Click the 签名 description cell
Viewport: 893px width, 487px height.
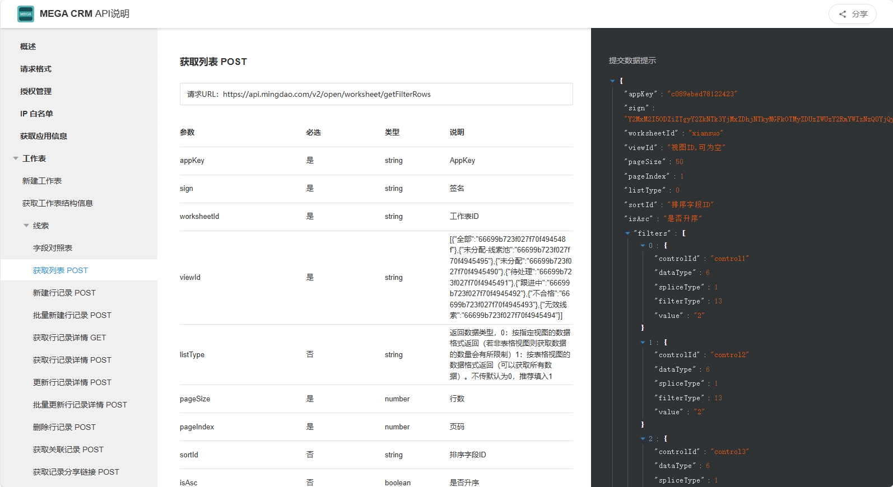pos(457,189)
